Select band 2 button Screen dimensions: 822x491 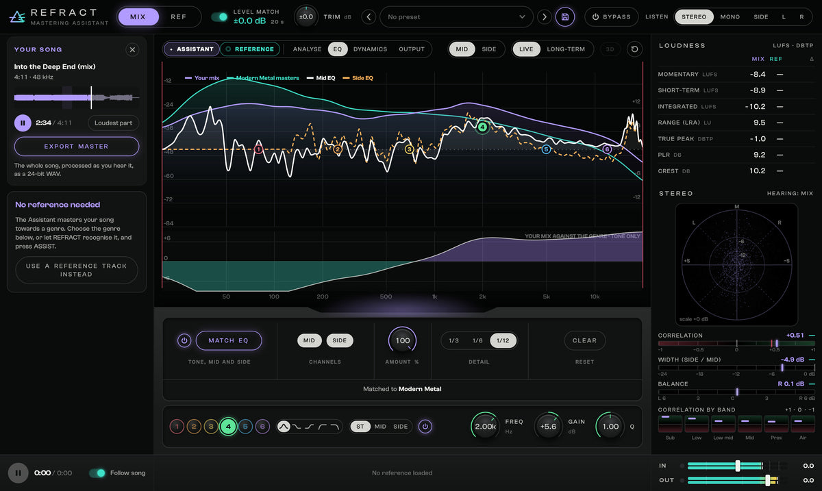pos(194,427)
